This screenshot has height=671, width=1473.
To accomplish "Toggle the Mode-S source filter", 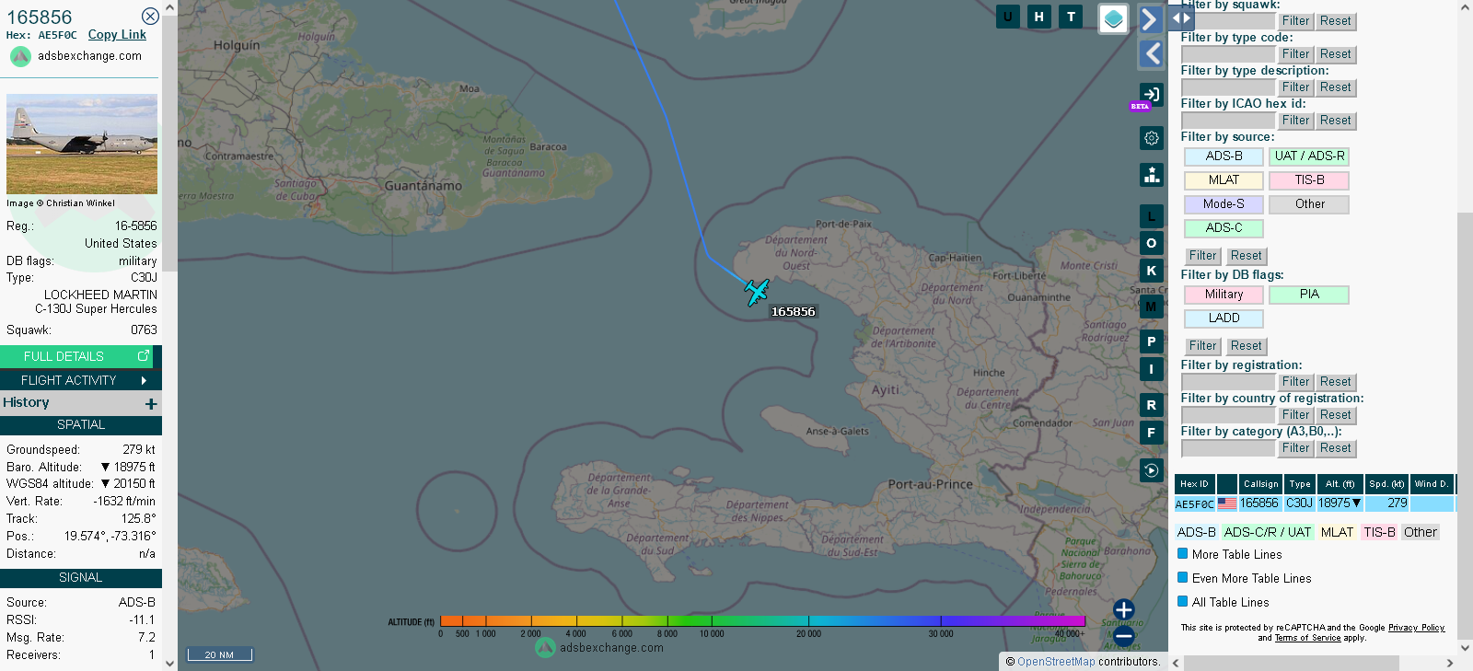I will pos(1224,204).
